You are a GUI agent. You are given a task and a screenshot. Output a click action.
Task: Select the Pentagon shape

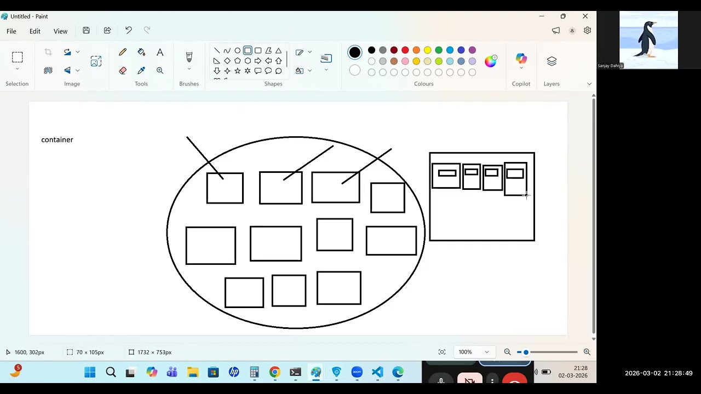pyautogui.click(x=237, y=61)
